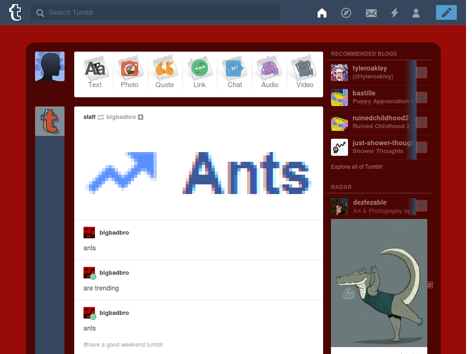Open the Inbox envelope icon
Viewport: 472px width, 354px height.
pos(371,13)
